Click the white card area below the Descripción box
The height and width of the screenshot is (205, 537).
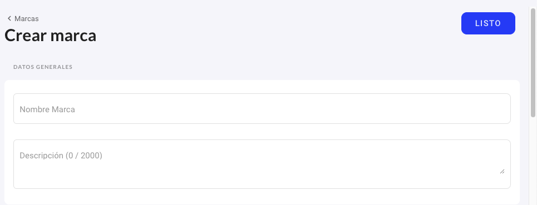coord(262,197)
